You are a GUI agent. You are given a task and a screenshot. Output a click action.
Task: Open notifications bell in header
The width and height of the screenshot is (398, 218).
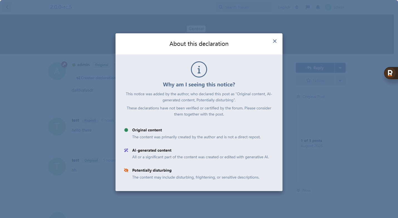point(318,7)
